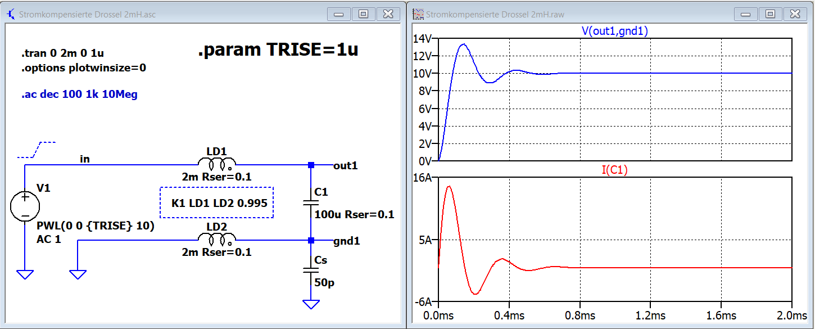Screen dimensions: 815x329
Task: Click the ground symbol below the Cs capacitor
Action: (311, 304)
